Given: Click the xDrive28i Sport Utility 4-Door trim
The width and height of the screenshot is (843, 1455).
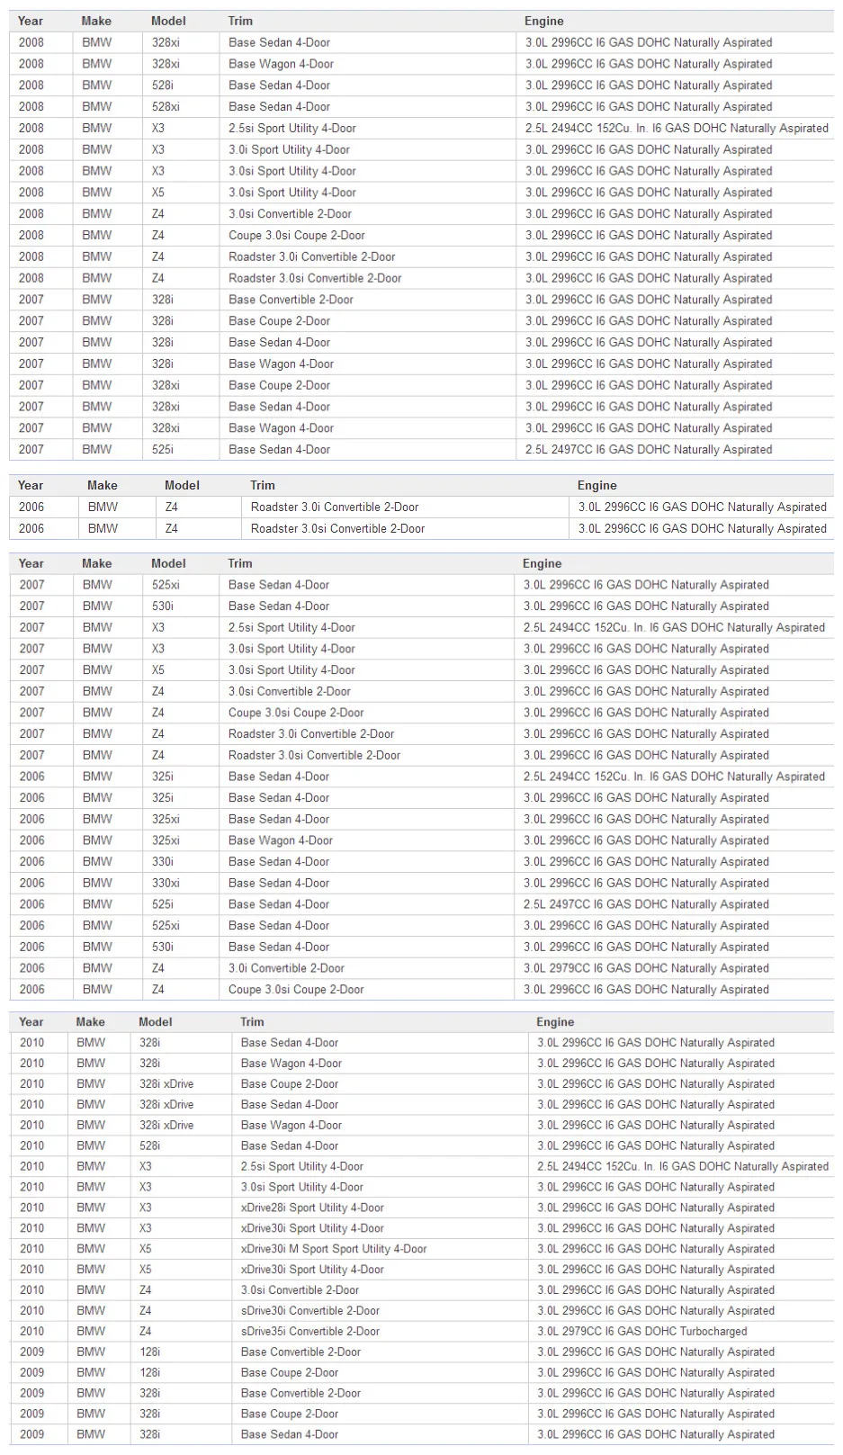Looking at the screenshot, I should (x=312, y=1208).
